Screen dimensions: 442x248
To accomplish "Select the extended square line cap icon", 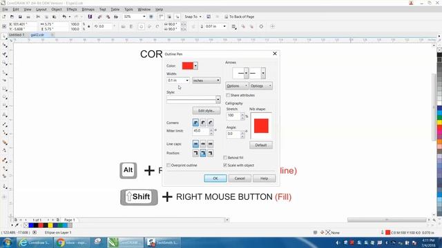I will [x=210, y=144].
